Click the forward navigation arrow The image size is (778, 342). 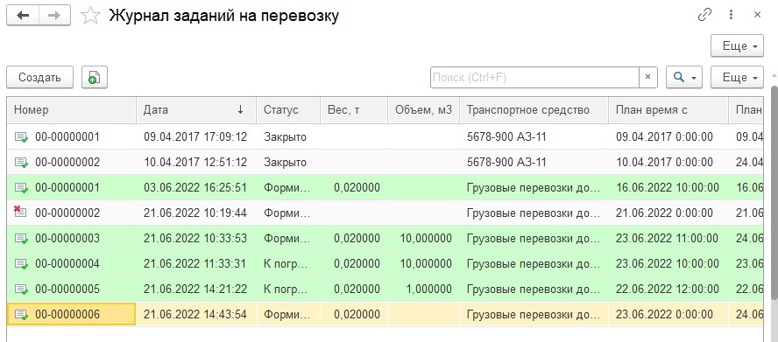(x=54, y=16)
